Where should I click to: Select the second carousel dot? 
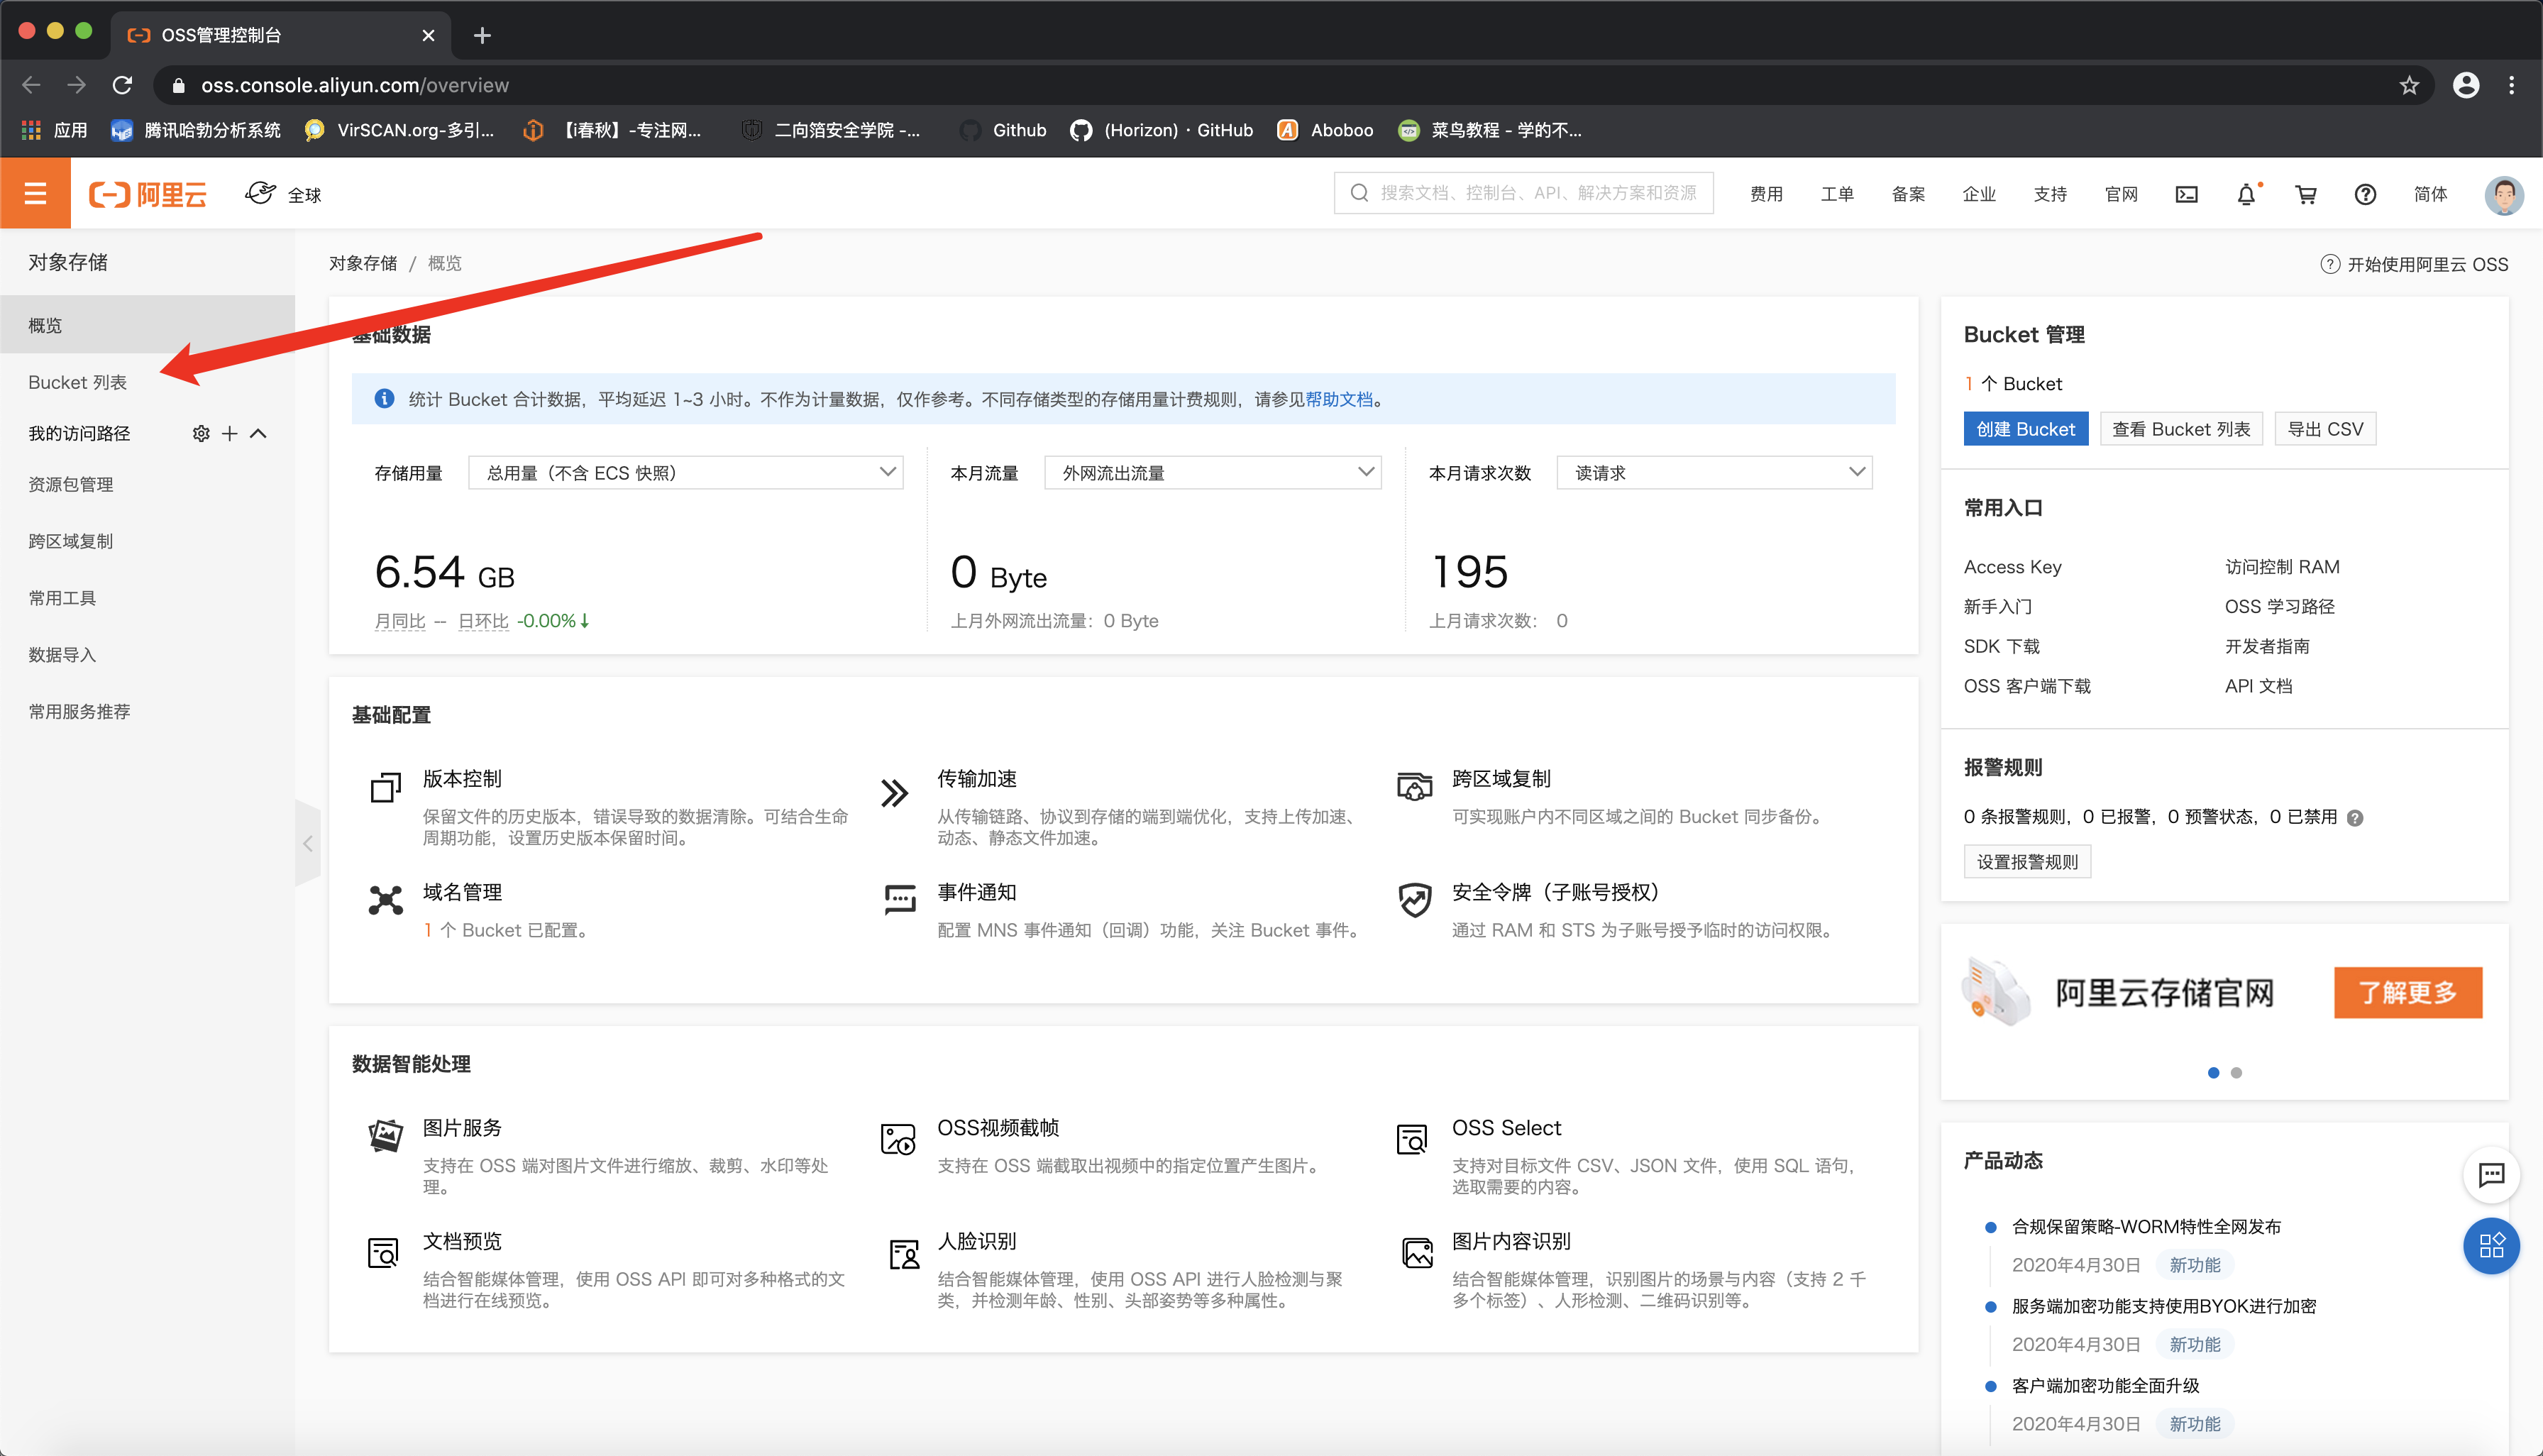pos(2238,1072)
